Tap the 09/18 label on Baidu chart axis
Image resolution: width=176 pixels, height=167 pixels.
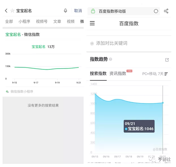129,157
